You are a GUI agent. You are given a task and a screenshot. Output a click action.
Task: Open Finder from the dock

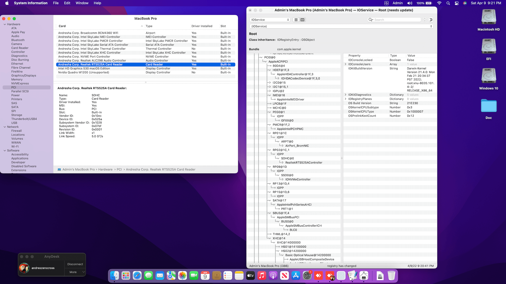point(114,276)
